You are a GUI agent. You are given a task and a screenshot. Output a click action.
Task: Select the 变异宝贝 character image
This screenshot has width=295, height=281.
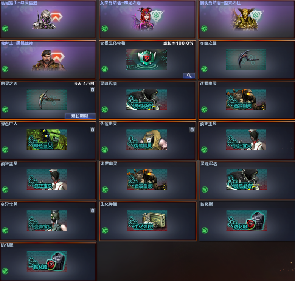pyautogui.click(x=47, y=220)
